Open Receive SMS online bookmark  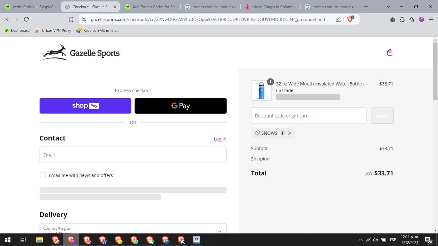point(98,30)
